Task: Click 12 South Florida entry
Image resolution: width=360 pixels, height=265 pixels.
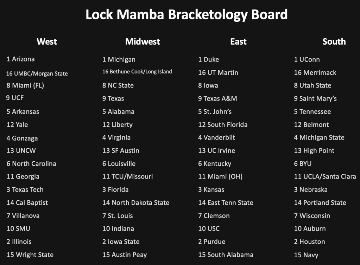Action: point(223,124)
